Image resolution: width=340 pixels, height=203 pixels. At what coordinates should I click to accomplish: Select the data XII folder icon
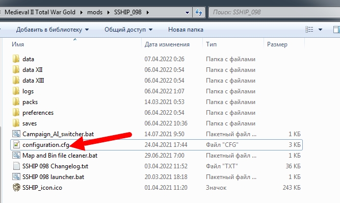[x=16, y=69]
